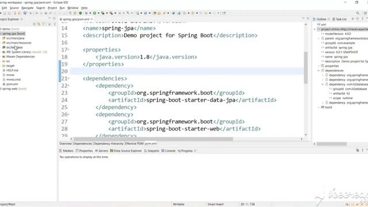This screenshot has width=368, height=207.
Task: Open the Markers view tab
Action: (x=67, y=151)
